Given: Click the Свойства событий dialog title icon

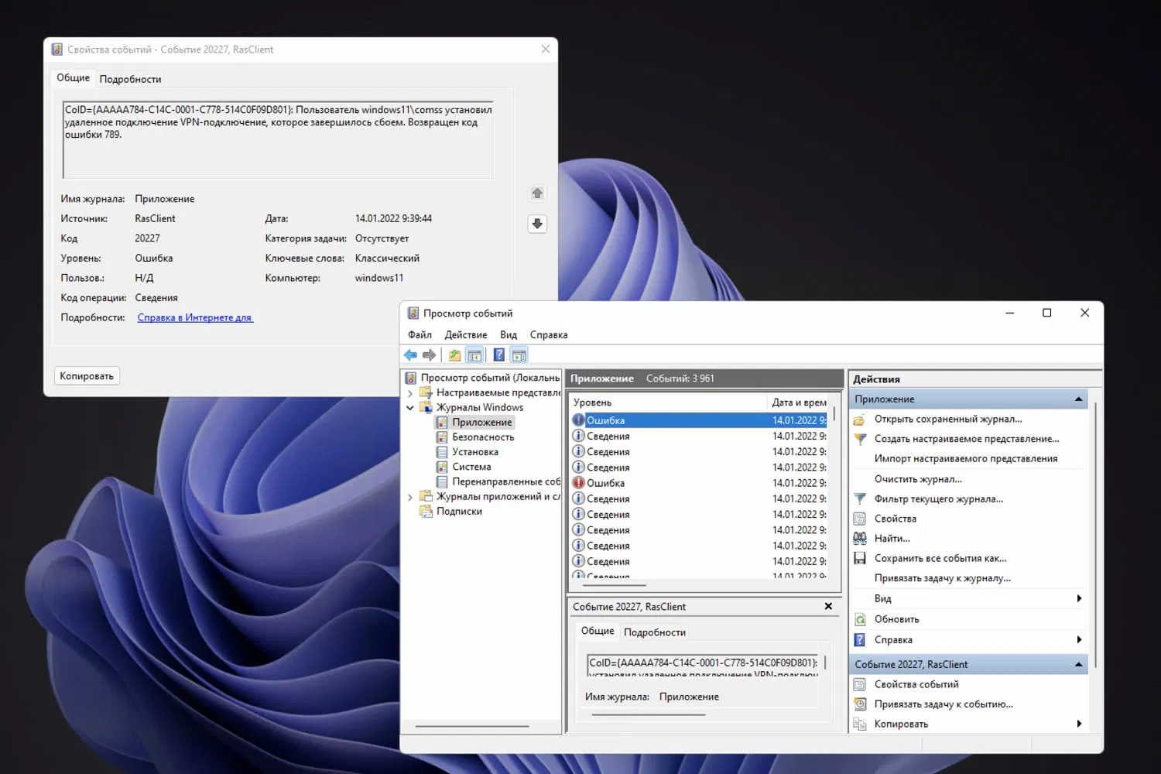Looking at the screenshot, I should point(57,50).
